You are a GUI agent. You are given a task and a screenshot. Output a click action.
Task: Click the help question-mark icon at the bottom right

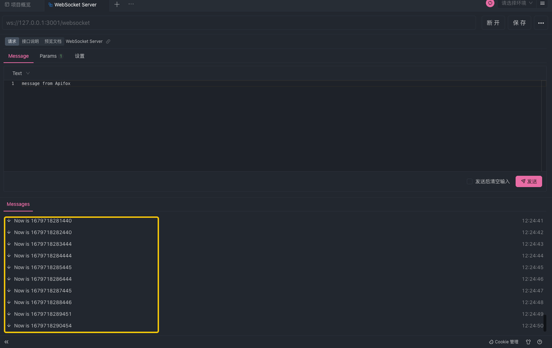tap(540, 341)
